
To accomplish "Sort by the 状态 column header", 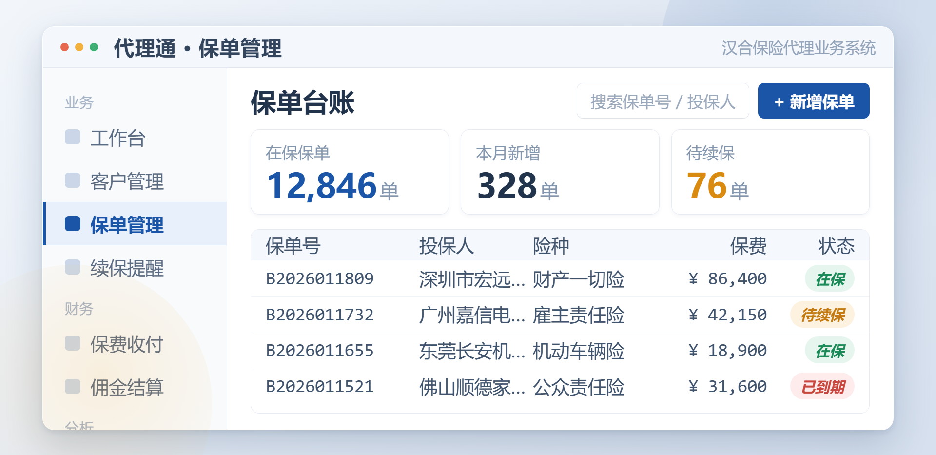I will coord(836,246).
